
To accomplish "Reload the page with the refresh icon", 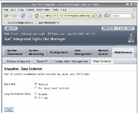I will click(23, 16).
